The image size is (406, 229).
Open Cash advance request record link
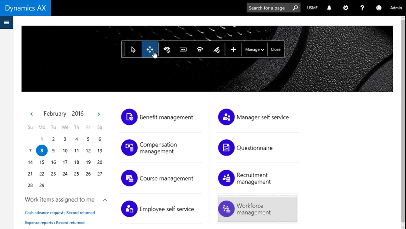(60, 213)
